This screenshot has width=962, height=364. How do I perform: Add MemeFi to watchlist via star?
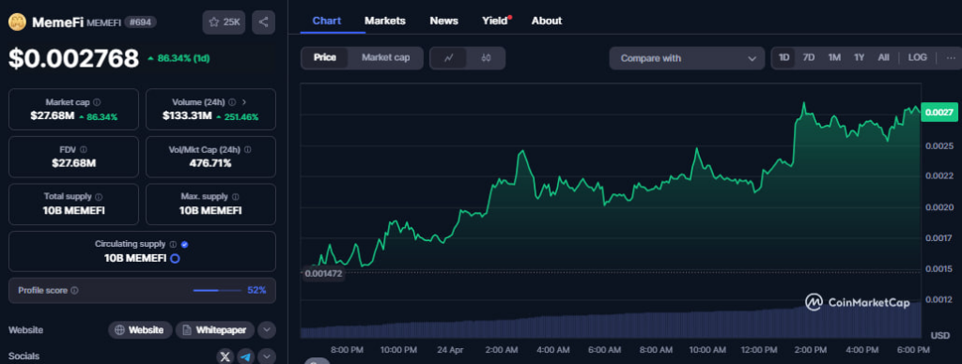pyautogui.click(x=224, y=23)
